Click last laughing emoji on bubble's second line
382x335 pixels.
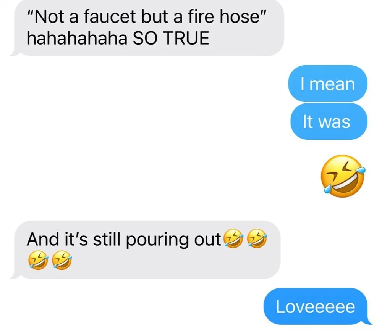click(x=62, y=260)
